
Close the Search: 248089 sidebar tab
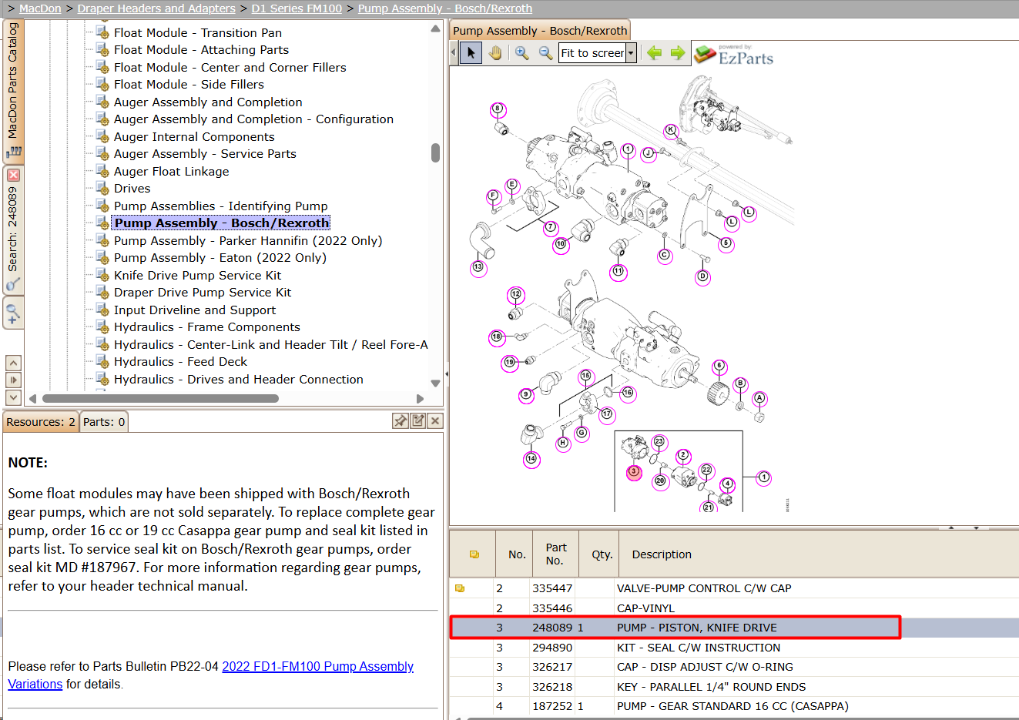13,176
